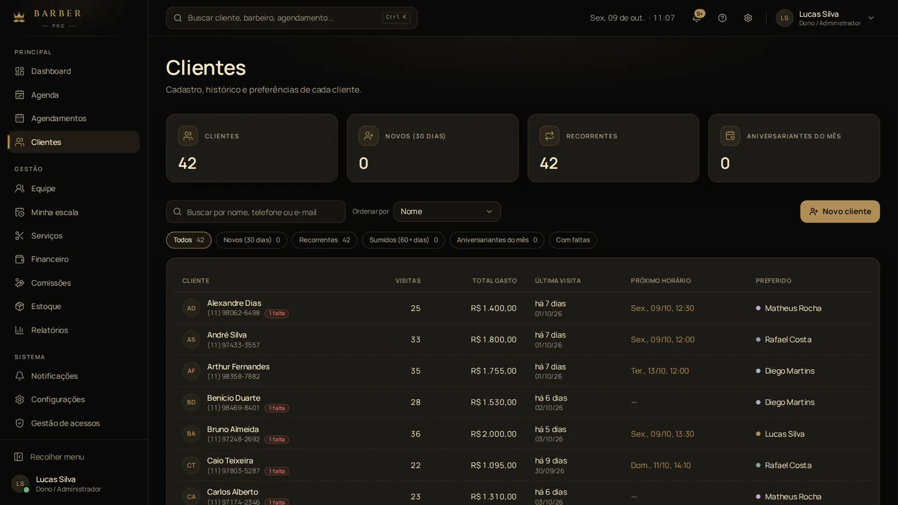Click the Financeiro wallet icon

(20, 259)
